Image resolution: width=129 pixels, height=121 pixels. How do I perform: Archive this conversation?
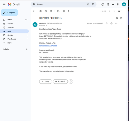[x=41, y=11]
